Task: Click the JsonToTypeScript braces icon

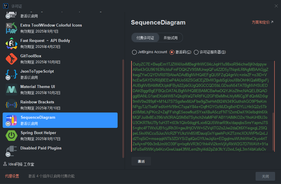Action: pyautogui.click(x=11, y=74)
